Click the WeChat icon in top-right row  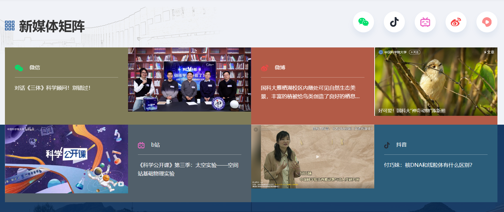[x=363, y=22]
